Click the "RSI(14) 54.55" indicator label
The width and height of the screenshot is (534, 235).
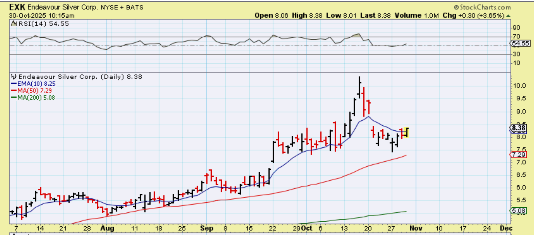click(44, 24)
